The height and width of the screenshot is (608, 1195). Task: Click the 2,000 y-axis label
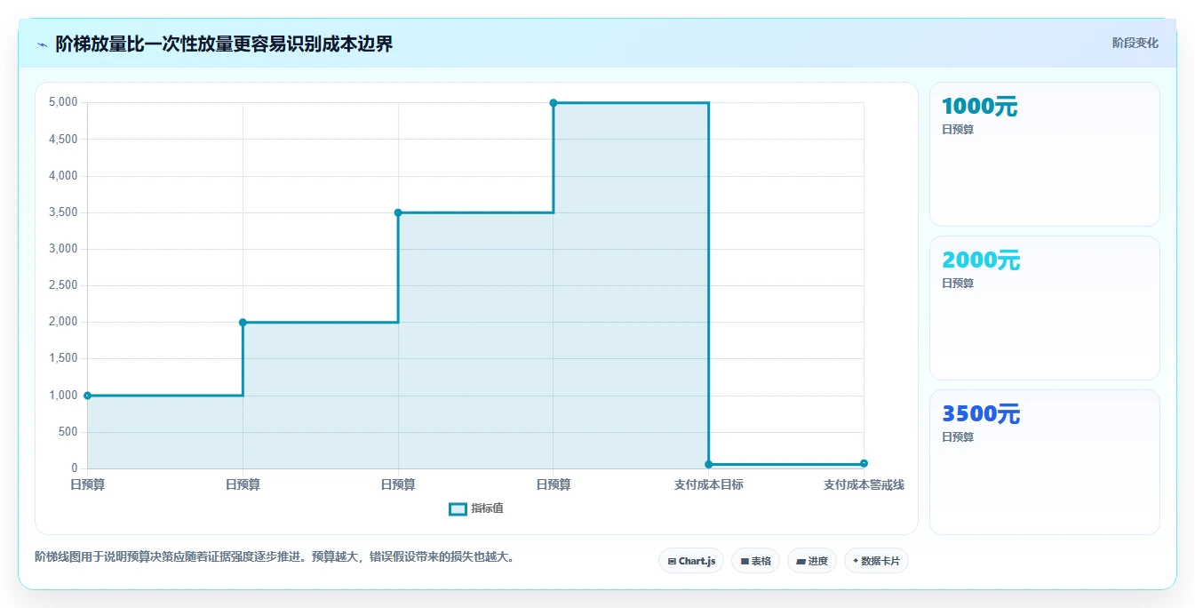coord(63,322)
